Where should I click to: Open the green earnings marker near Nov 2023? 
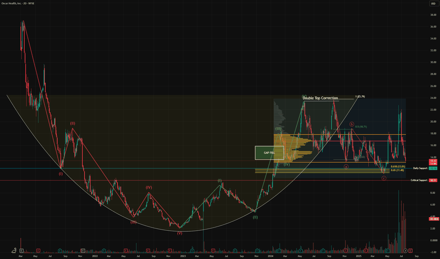point(257,251)
